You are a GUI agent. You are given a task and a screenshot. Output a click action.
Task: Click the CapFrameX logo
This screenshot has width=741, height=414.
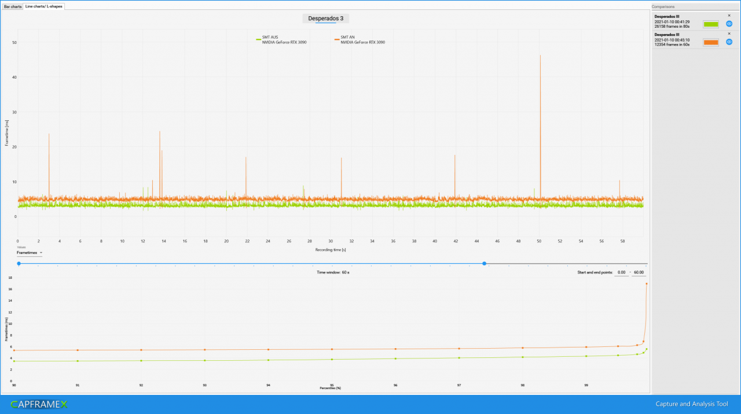pos(39,404)
